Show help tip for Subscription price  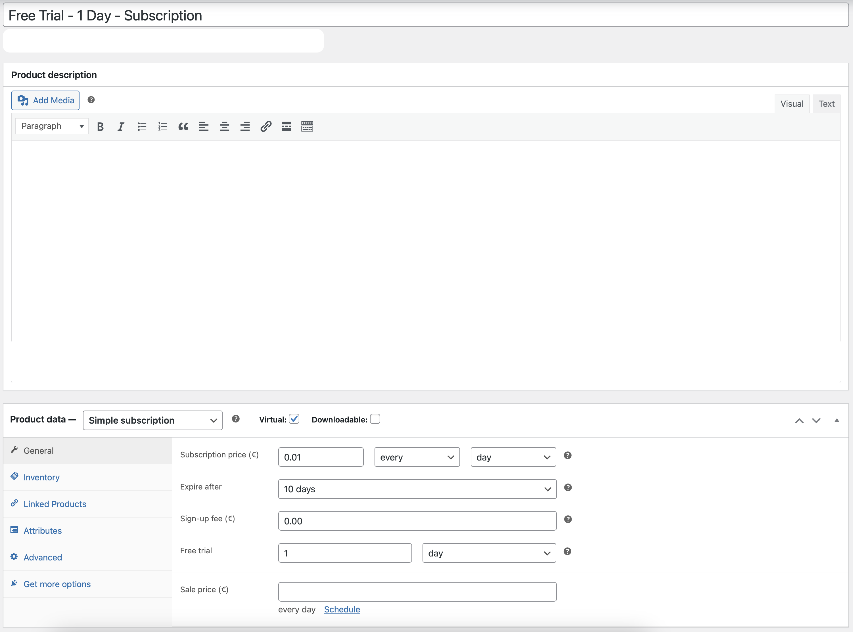[568, 455]
